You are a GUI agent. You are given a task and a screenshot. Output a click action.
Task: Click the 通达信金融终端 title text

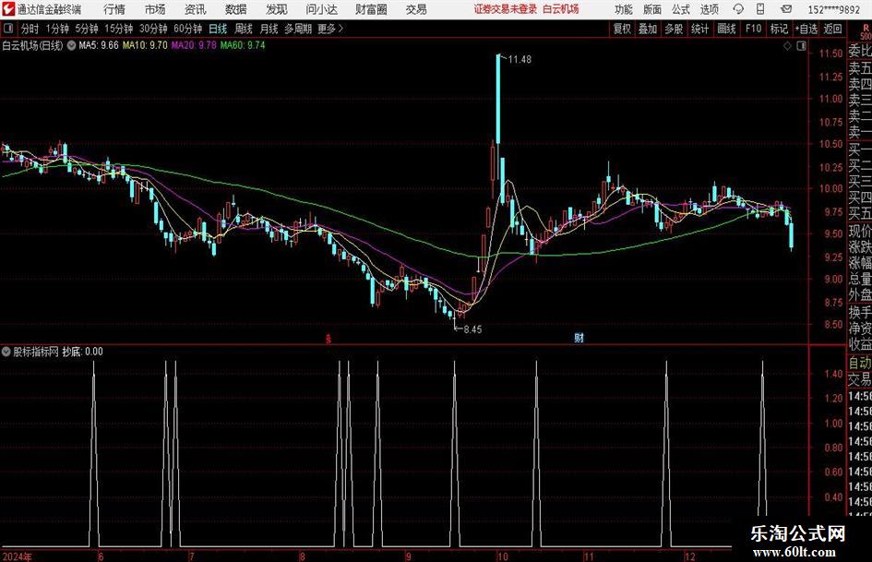[x=49, y=9]
